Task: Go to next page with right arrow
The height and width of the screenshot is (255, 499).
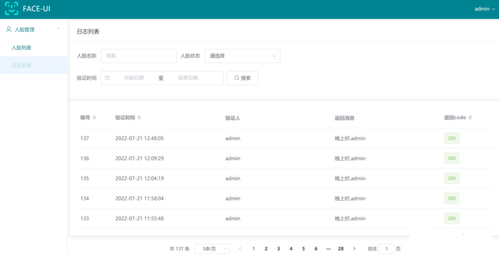Action: [354, 249]
